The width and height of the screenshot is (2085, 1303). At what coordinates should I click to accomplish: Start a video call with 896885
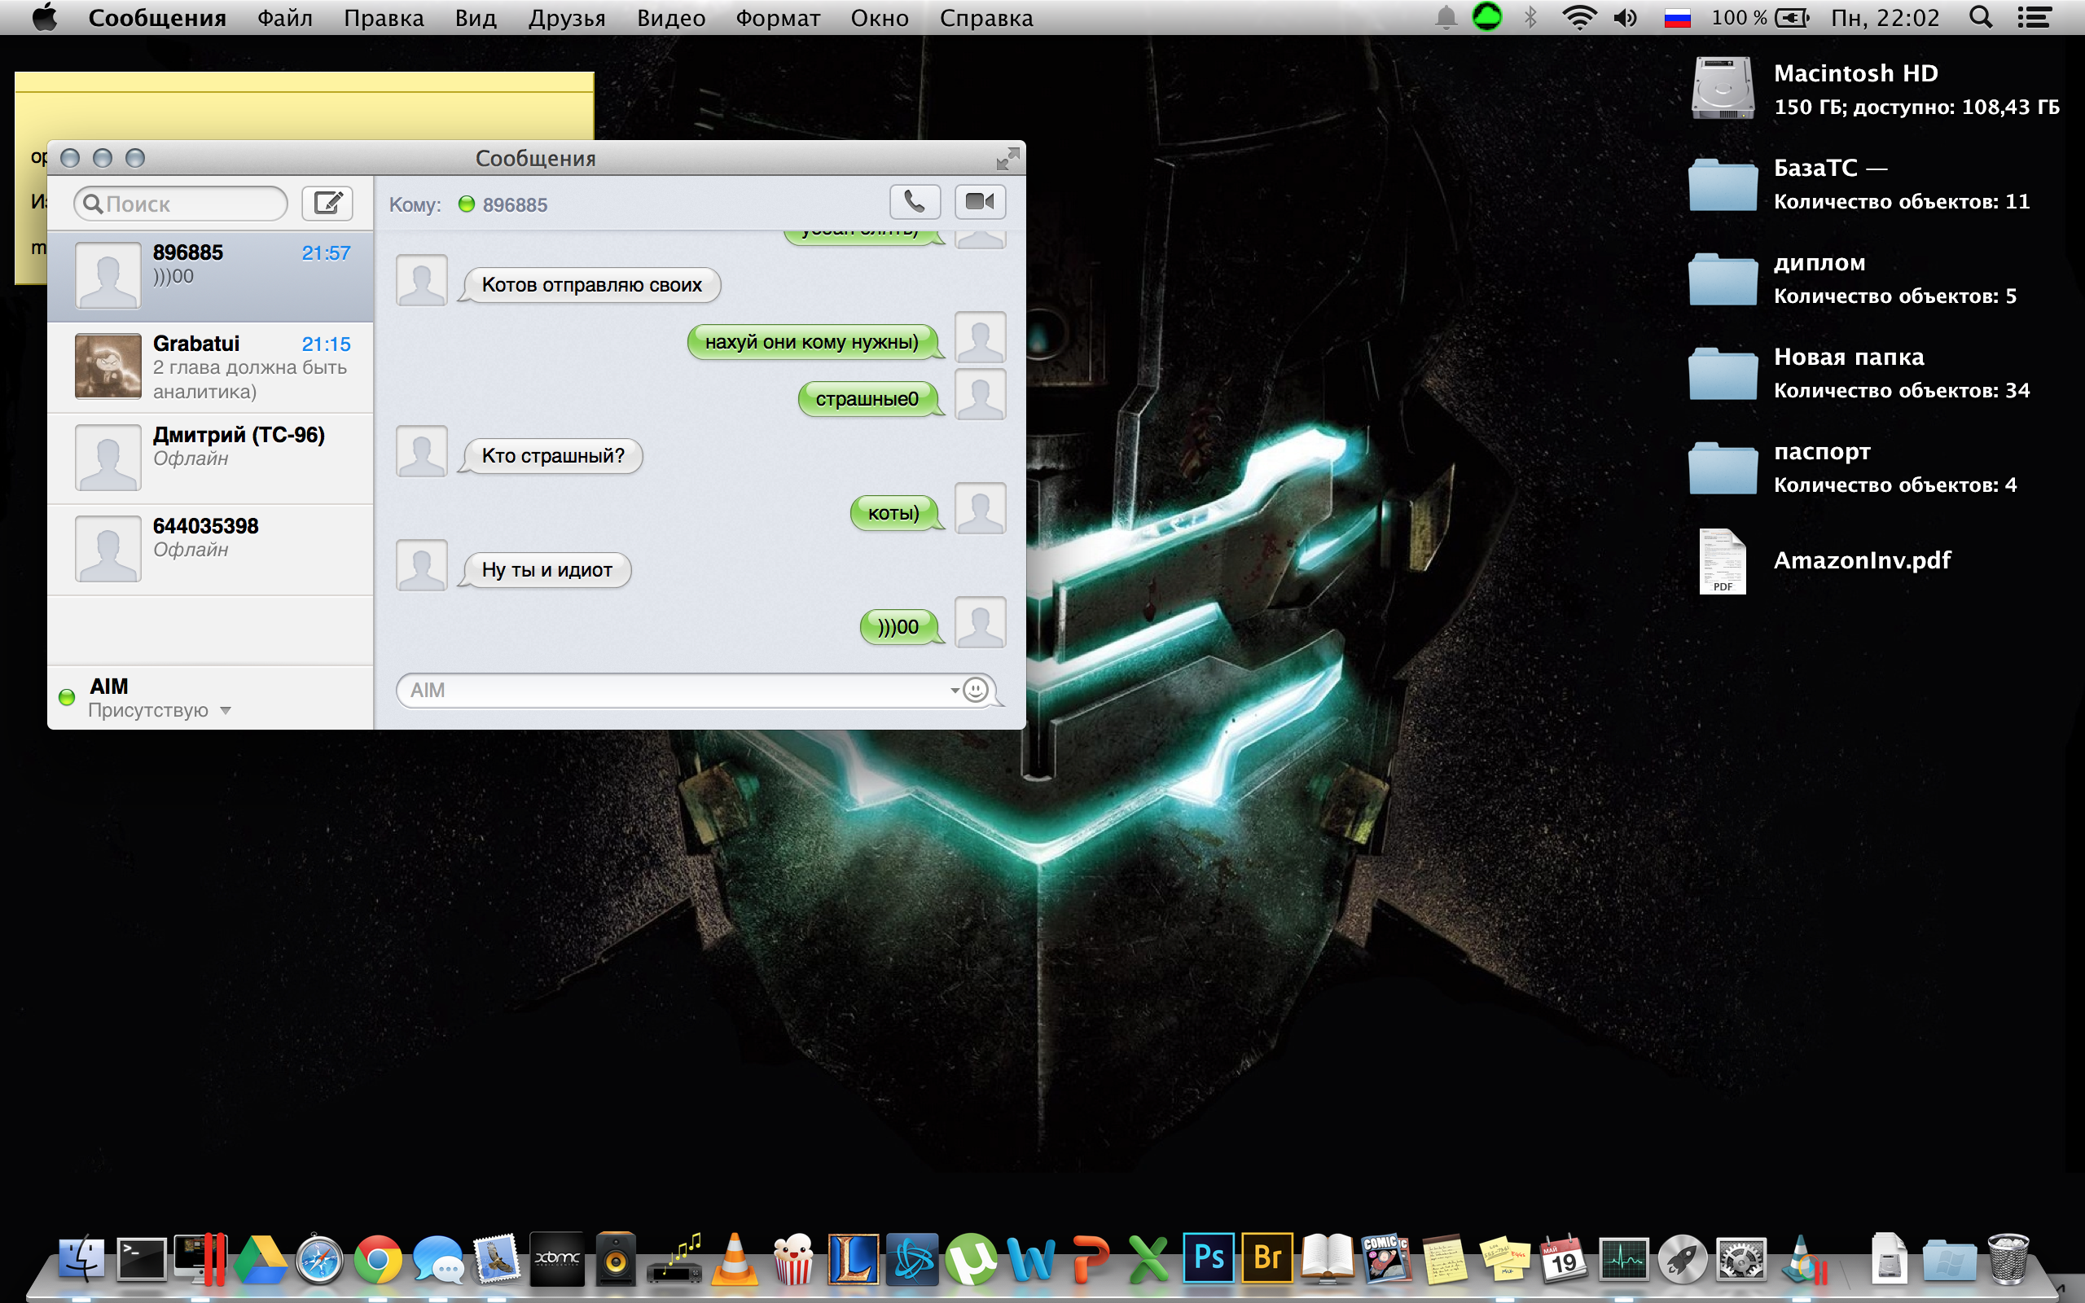pos(980,203)
